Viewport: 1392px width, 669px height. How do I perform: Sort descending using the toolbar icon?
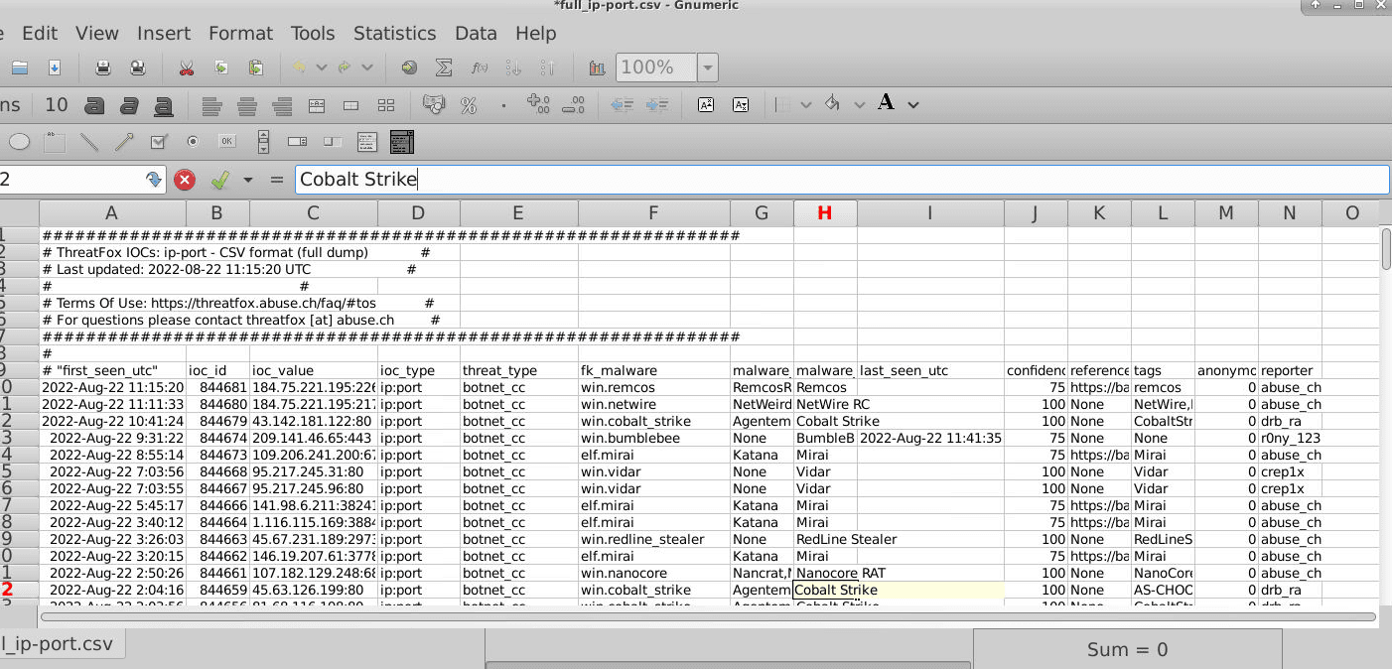click(x=548, y=67)
